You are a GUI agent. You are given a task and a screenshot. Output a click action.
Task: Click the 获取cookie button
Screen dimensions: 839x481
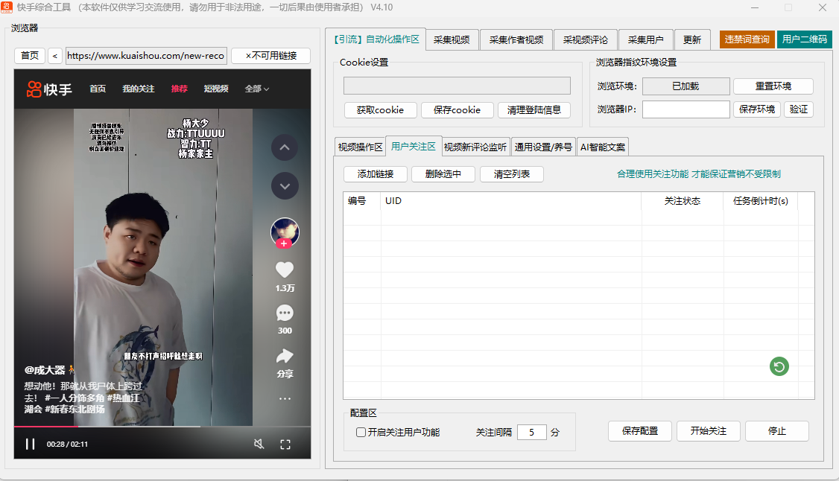(x=380, y=109)
